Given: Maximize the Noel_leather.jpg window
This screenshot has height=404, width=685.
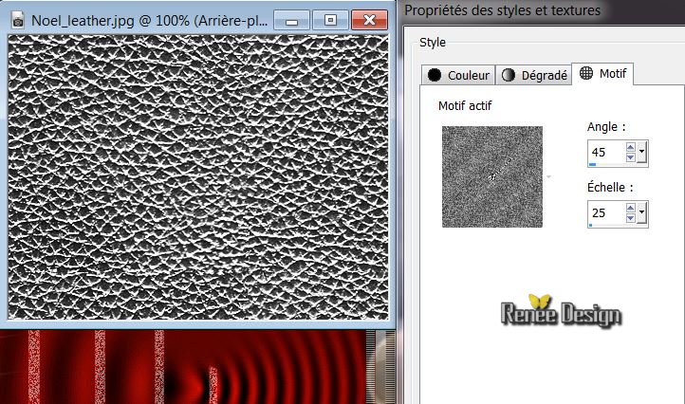Looking at the screenshot, I should pos(331,20).
